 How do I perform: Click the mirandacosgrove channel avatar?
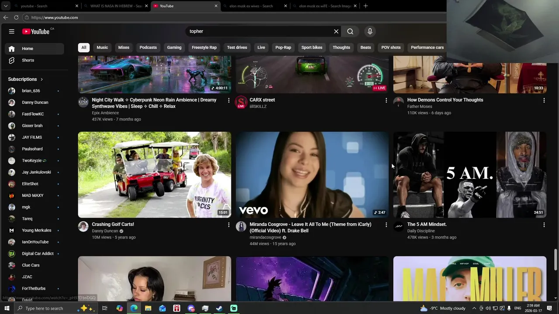point(241,226)
